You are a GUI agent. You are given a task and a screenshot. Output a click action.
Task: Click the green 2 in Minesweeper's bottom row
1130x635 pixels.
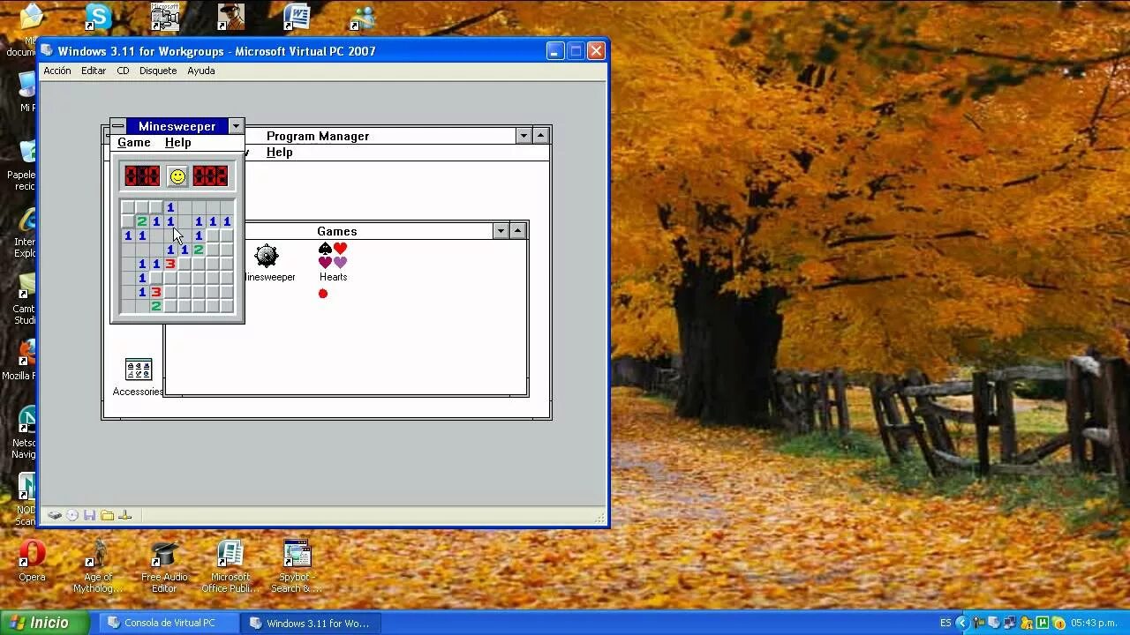pyautogui.click(x=156, y=306)
